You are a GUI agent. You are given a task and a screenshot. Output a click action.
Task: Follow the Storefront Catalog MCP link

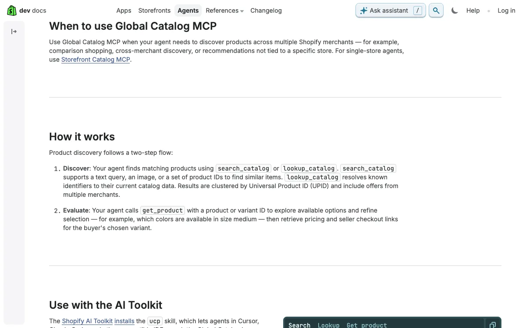pyautogui.click(x=96, y=59)
